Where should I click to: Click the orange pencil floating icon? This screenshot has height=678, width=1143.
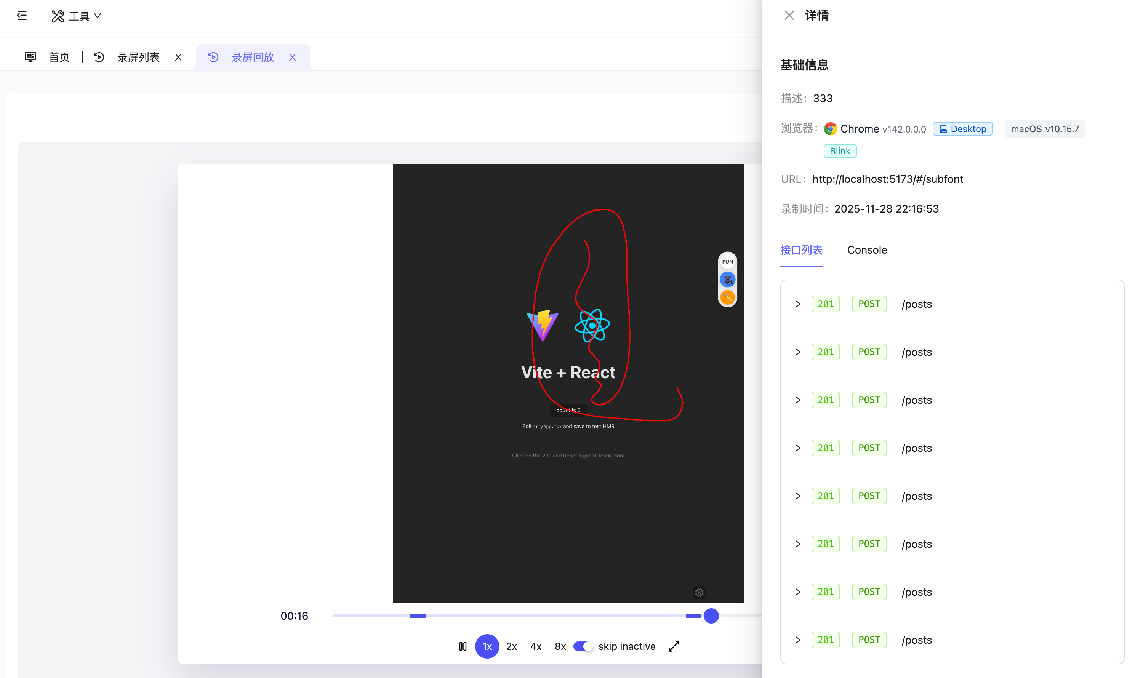(727, 297)
